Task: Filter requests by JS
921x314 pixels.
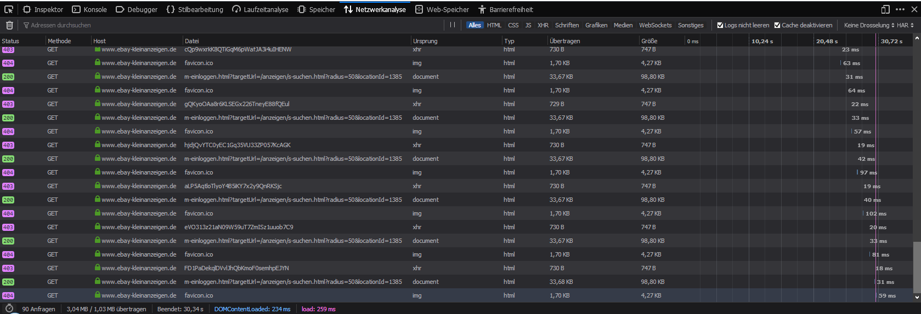Action: click(528, 25)
